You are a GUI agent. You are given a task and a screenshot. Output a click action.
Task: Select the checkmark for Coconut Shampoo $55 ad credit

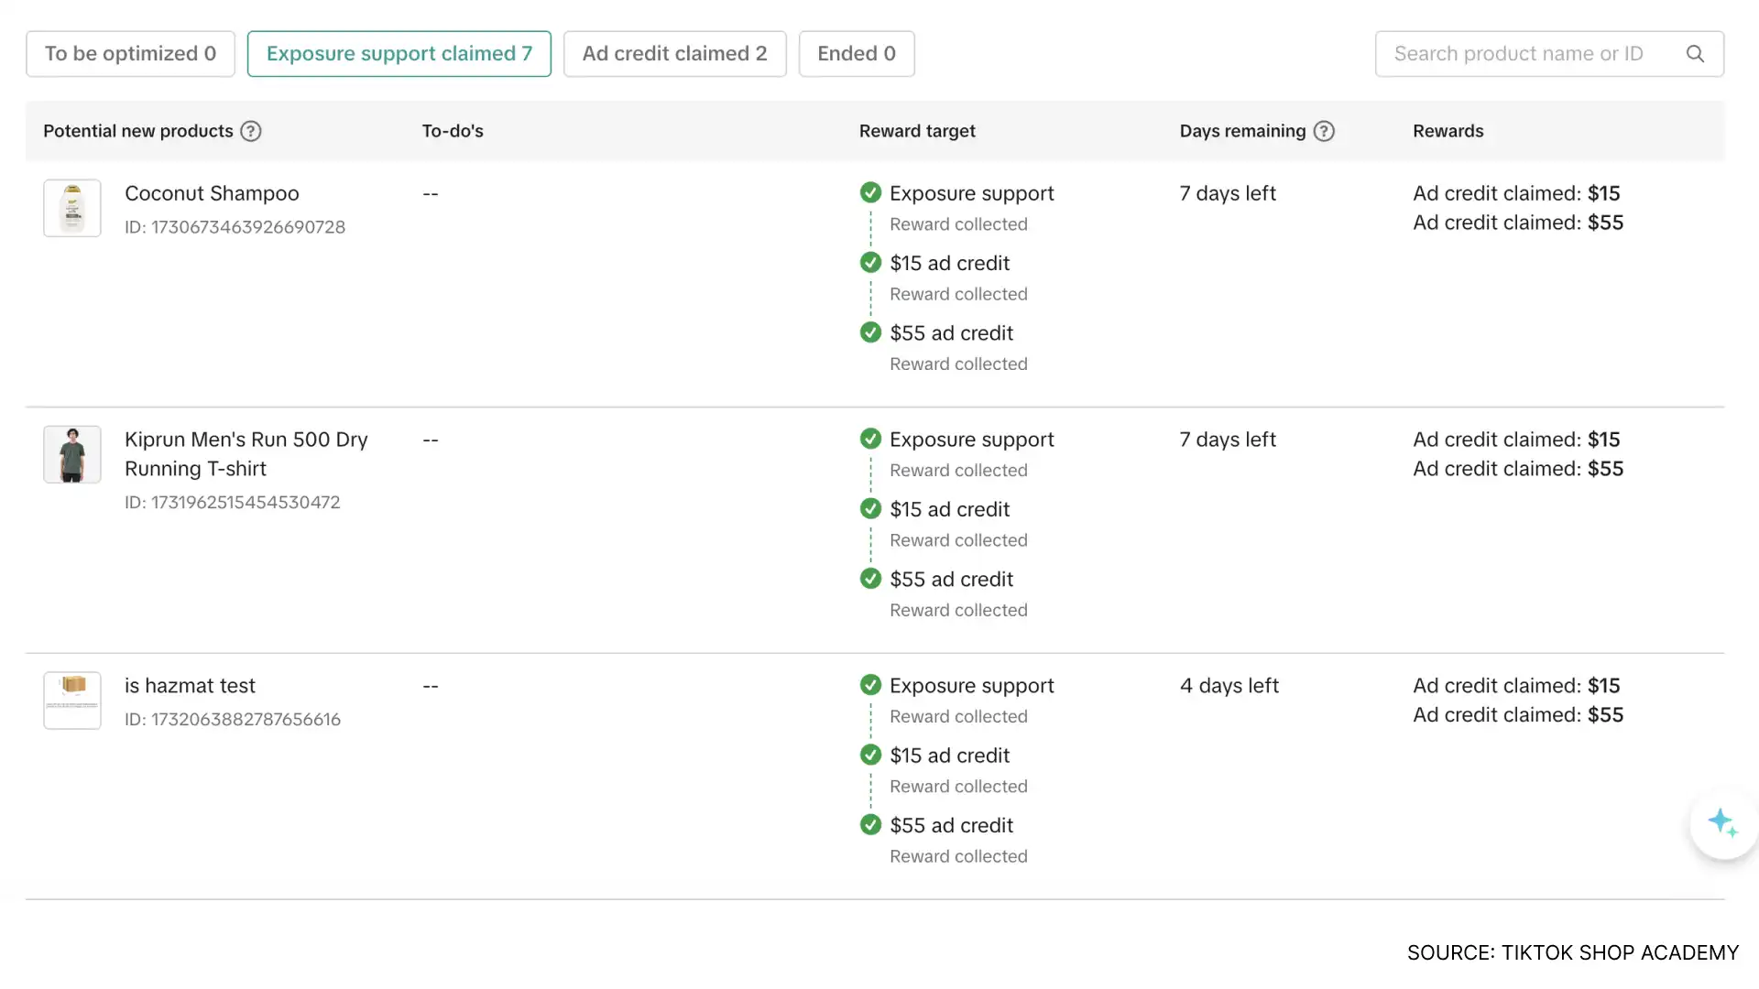pos(870,332)
